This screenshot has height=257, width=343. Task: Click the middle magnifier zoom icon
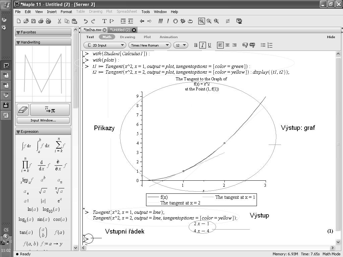[209, 21]
